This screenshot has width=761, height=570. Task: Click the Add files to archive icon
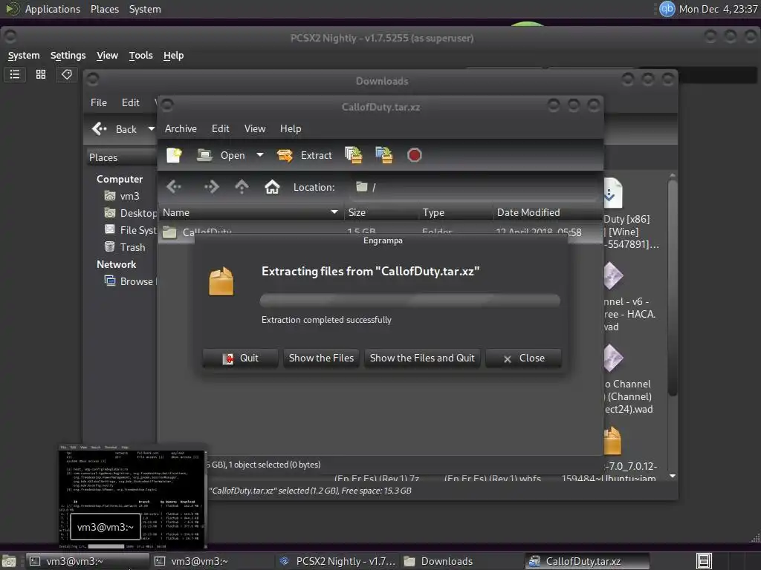point(354,155)
